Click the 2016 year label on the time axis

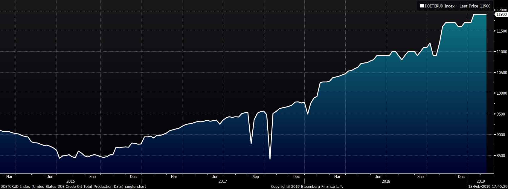(71, 181)
